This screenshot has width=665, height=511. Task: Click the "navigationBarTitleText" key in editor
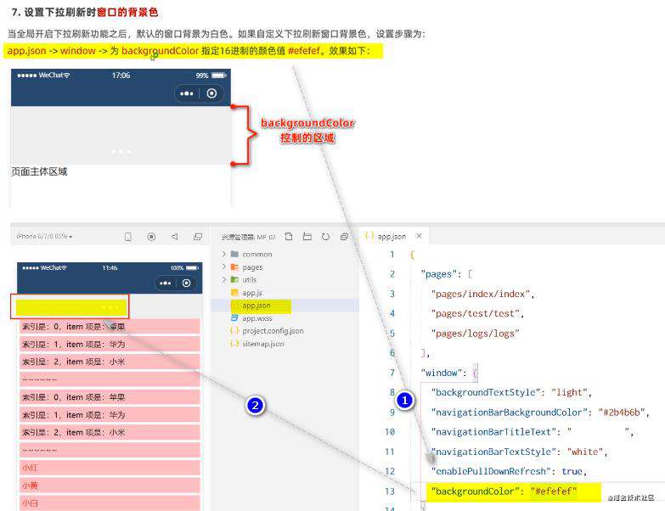tap(493, 432)
